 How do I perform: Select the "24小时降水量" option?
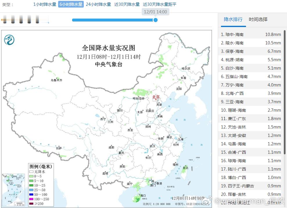(x=99, y=4)
